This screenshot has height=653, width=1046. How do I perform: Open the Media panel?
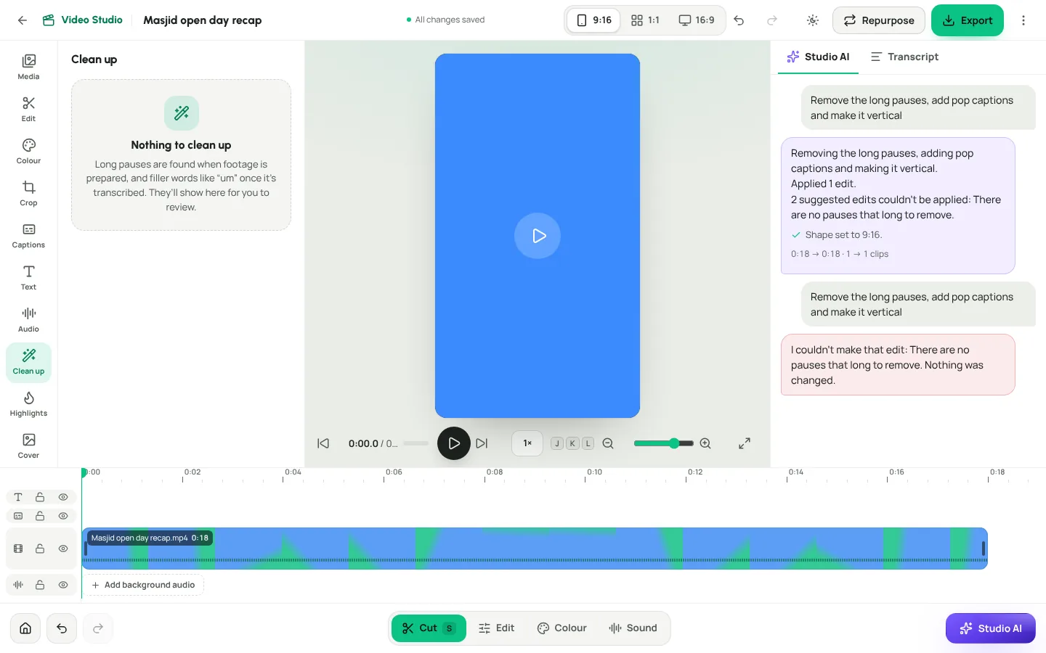tap(28, 67)
